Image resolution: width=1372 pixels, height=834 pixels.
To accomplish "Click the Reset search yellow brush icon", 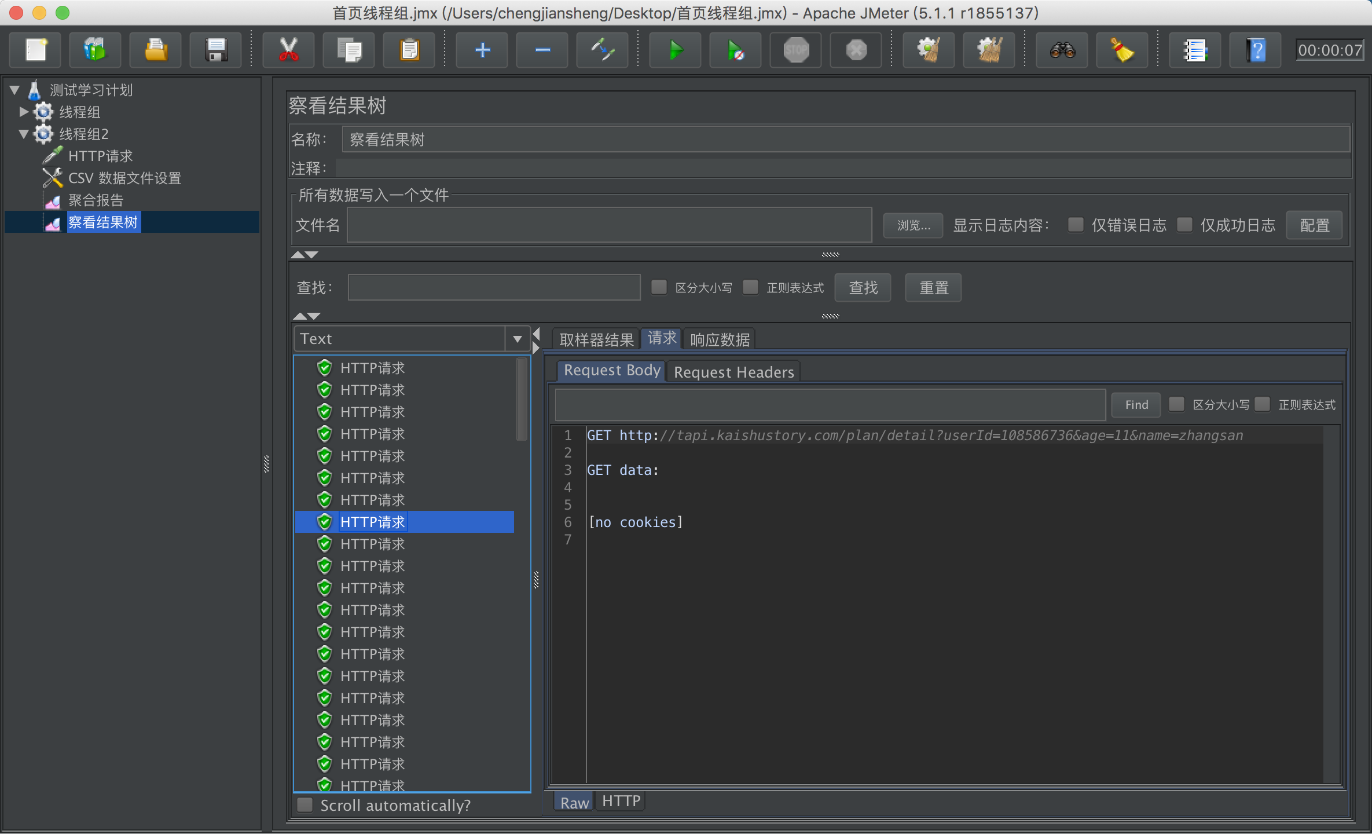I will click(1122, 50).
